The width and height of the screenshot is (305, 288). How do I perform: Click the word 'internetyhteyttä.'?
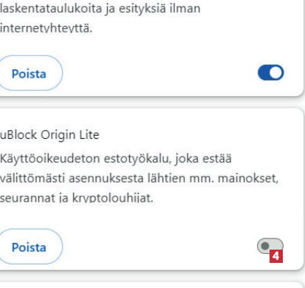tap(47, 28)
